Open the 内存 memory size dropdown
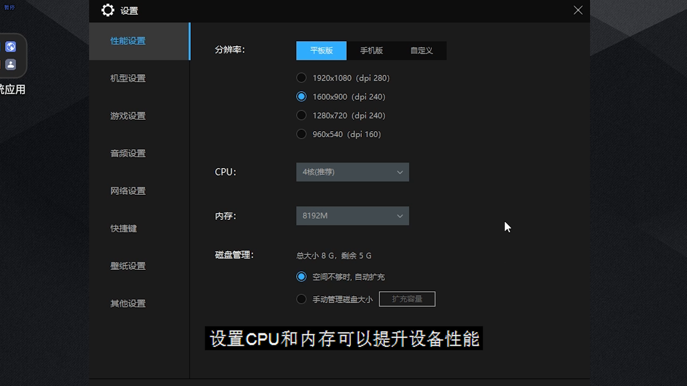The height and width of the screenshot is (386, 687). point(352,216)
